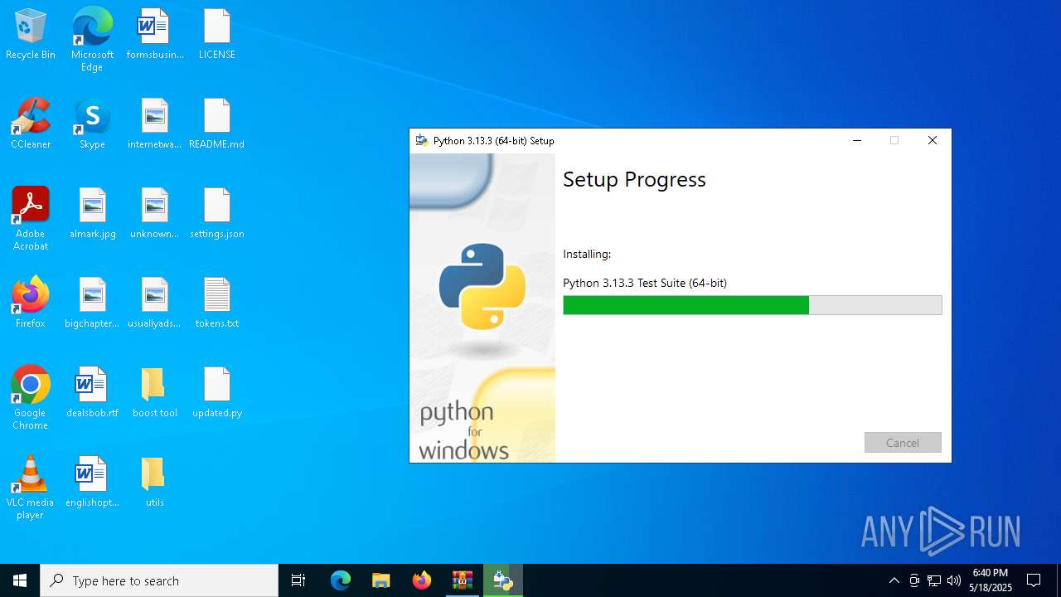Click the 'Python 3.13.3 Test Suite (64-bit)' text
This screenshot has width=1061, height=597.
point(645,283)
